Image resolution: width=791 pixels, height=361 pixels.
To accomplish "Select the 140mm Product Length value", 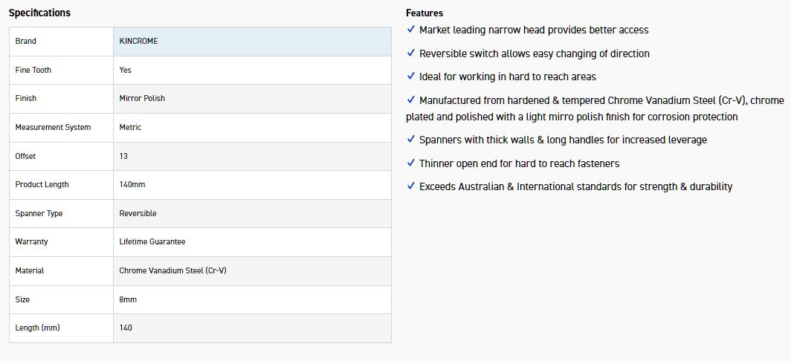I will (x=132, y=185).
